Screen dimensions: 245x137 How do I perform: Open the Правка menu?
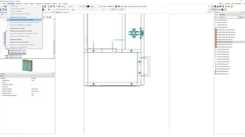[4, 3]
